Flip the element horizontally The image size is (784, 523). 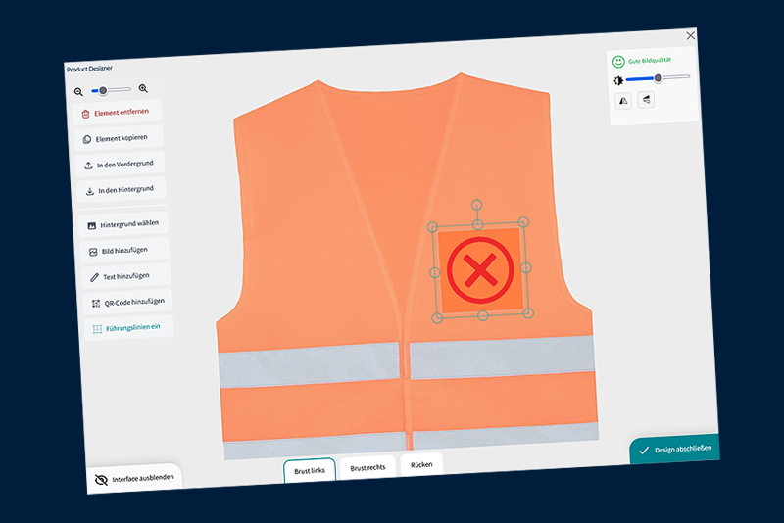(x=623, y=100)
